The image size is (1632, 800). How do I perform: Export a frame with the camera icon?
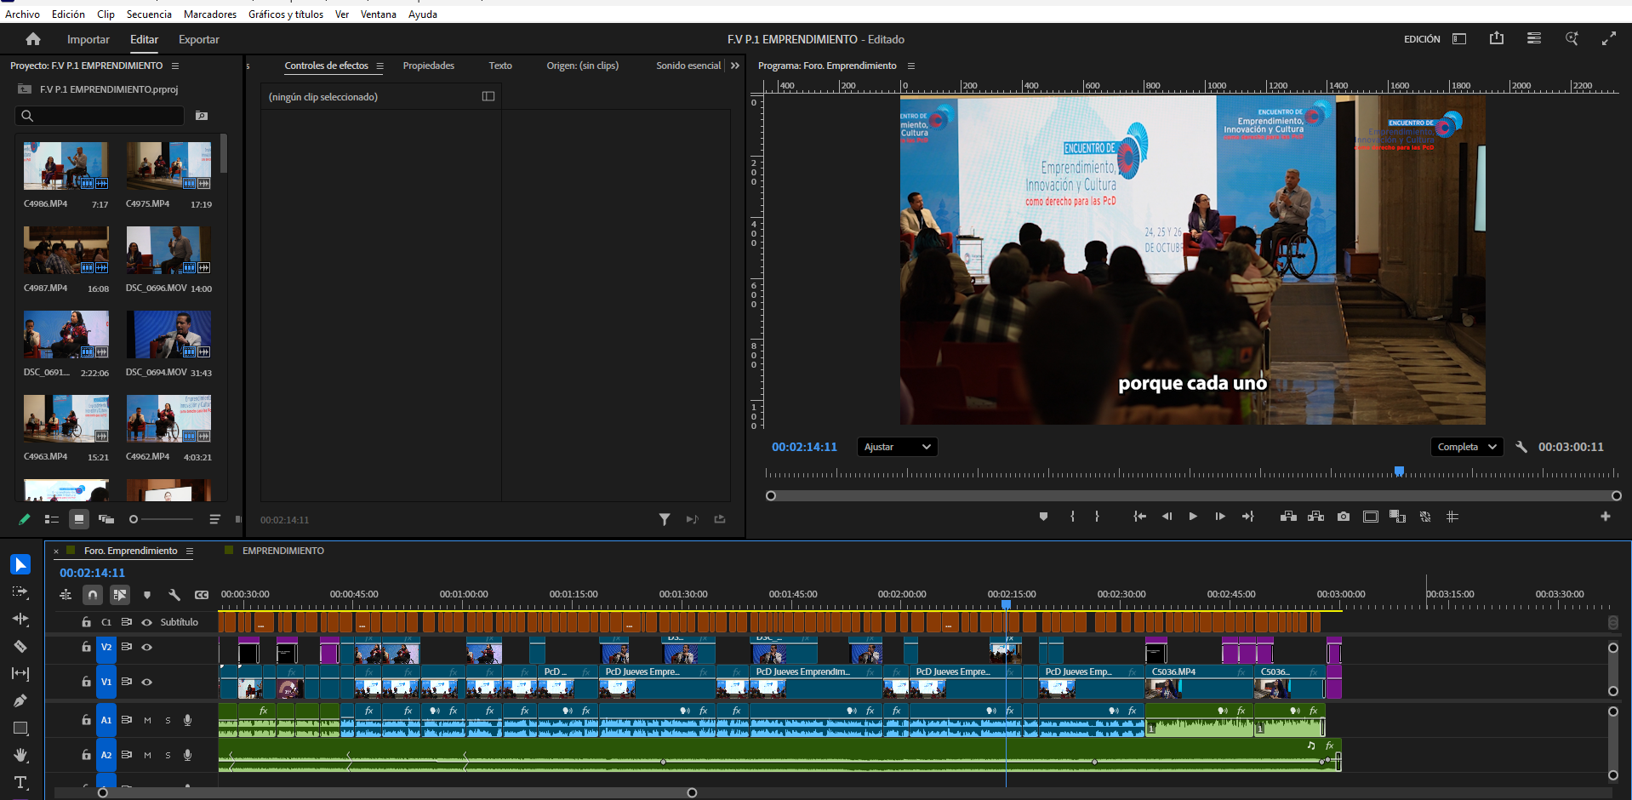(x=1344, y=517)
